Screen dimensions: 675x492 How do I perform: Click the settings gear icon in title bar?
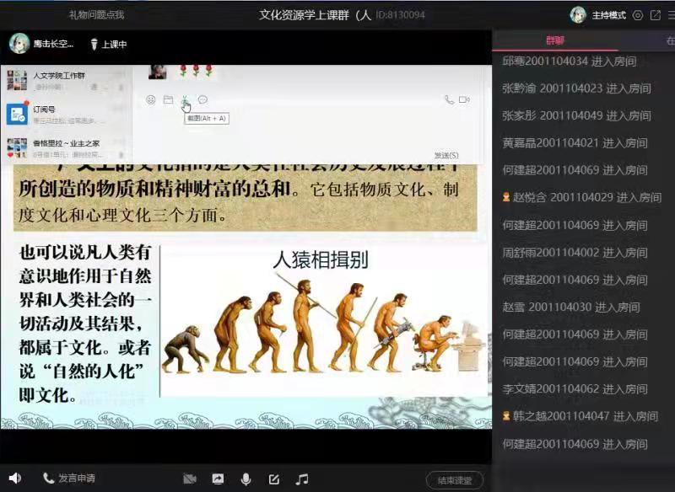click(x=638, y=14)
